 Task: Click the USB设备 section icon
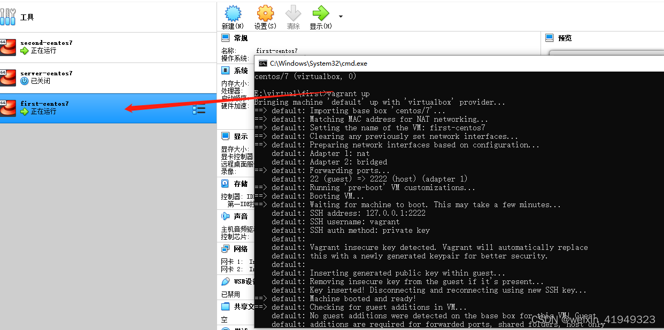point(225,281)
